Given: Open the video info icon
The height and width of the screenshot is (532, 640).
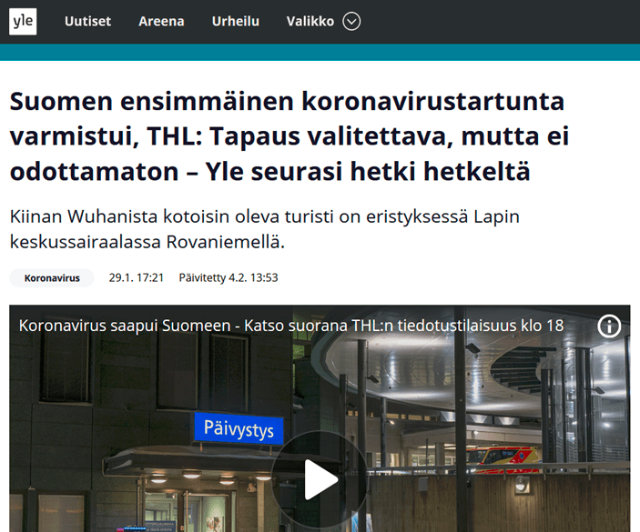Looking at the screenshot, I should 609,326.
